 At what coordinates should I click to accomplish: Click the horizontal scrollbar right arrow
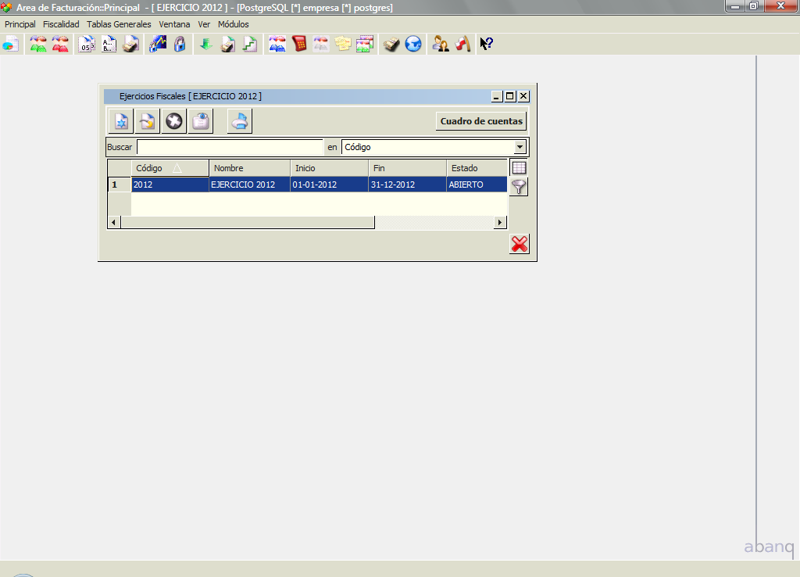(x=500, y=222)
